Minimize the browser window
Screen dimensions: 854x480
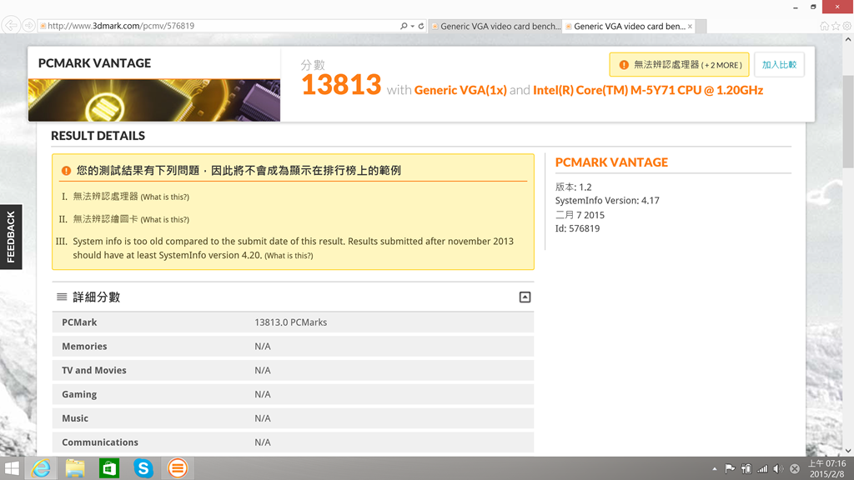(x=796, y=7)
